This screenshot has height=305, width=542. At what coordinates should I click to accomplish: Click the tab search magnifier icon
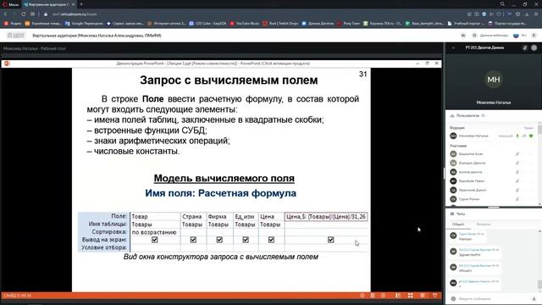click(x=502, y=4)
